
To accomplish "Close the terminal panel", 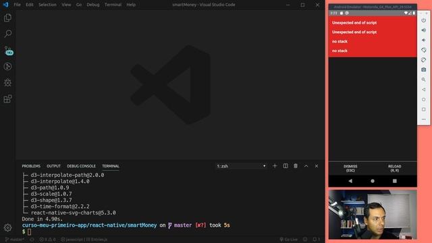I will click(x=317, y=166).
